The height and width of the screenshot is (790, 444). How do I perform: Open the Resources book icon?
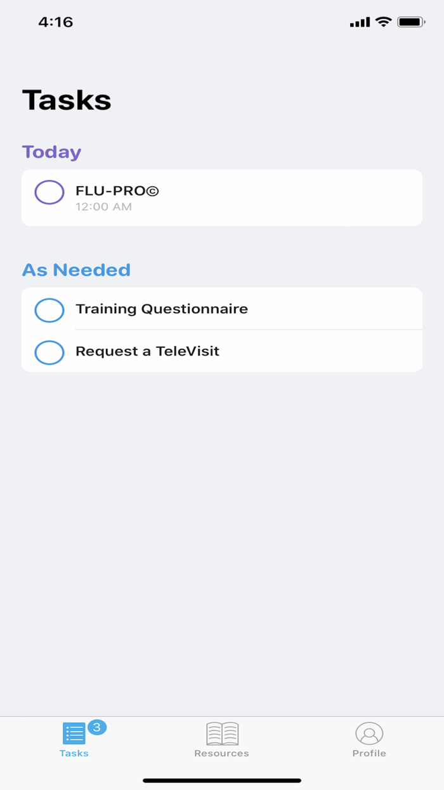(x=222, y=733)
